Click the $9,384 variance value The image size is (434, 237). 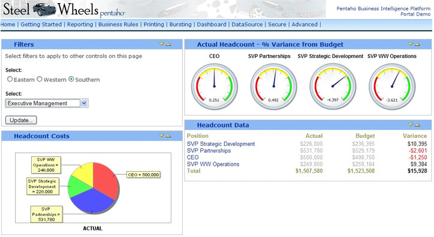coord(419,164)
